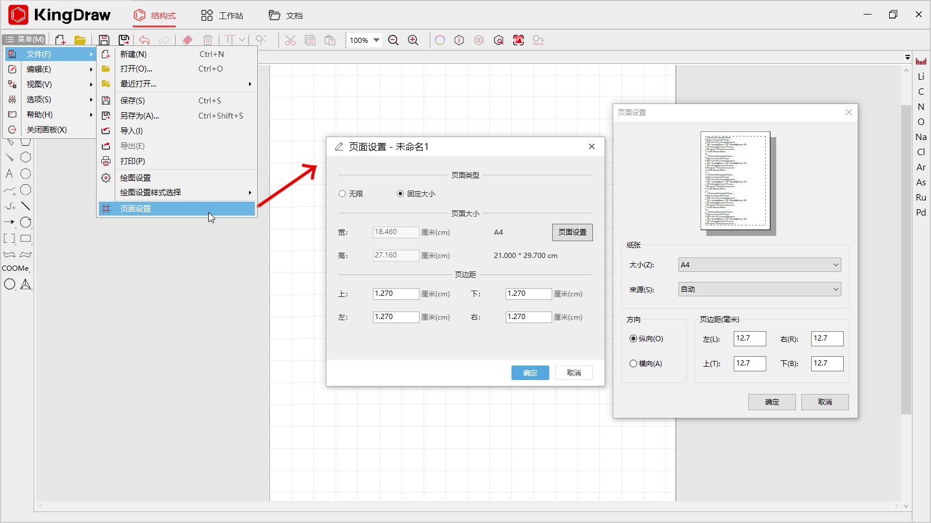The width and height of the screenshot is (931, 523).
Task: Click the zoom in magnifier icon
Action: tap(413, 40)
